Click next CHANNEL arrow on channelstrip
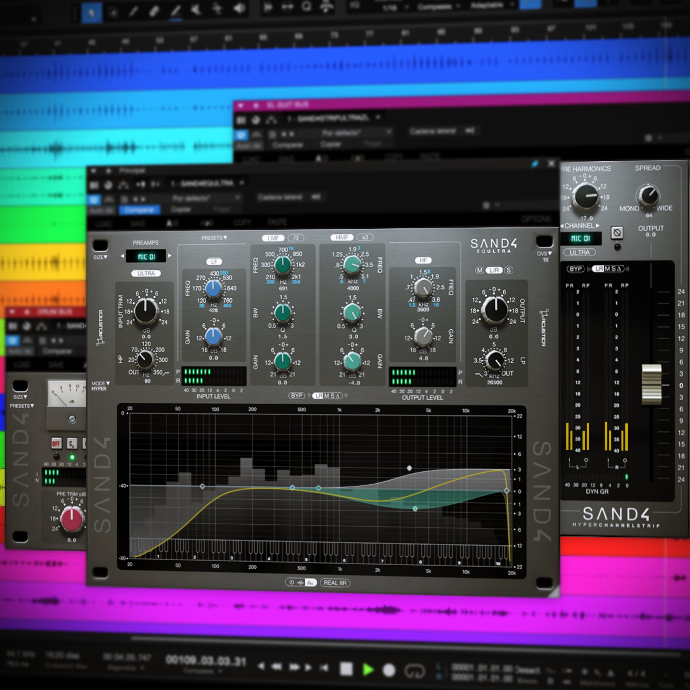 coord(597,225)
